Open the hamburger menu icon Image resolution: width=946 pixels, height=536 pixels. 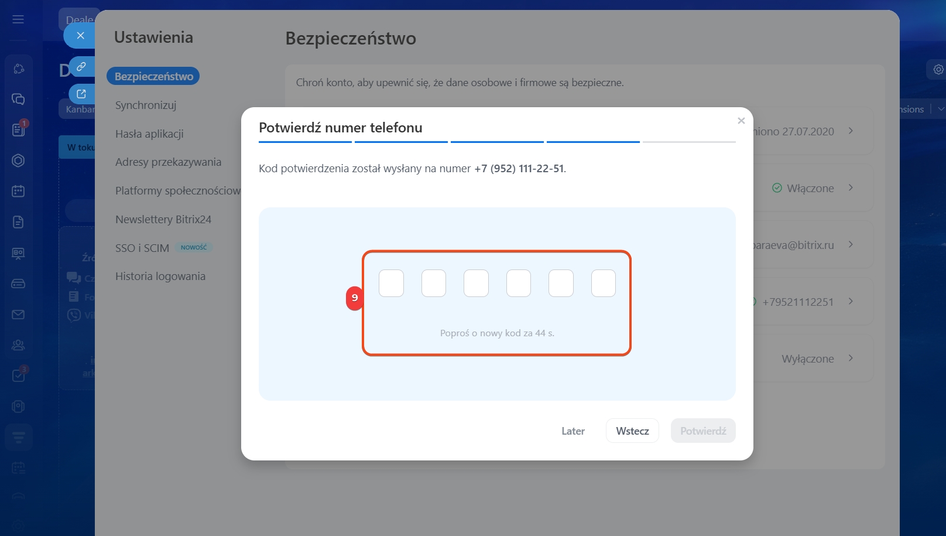click(x=18, y=19)
